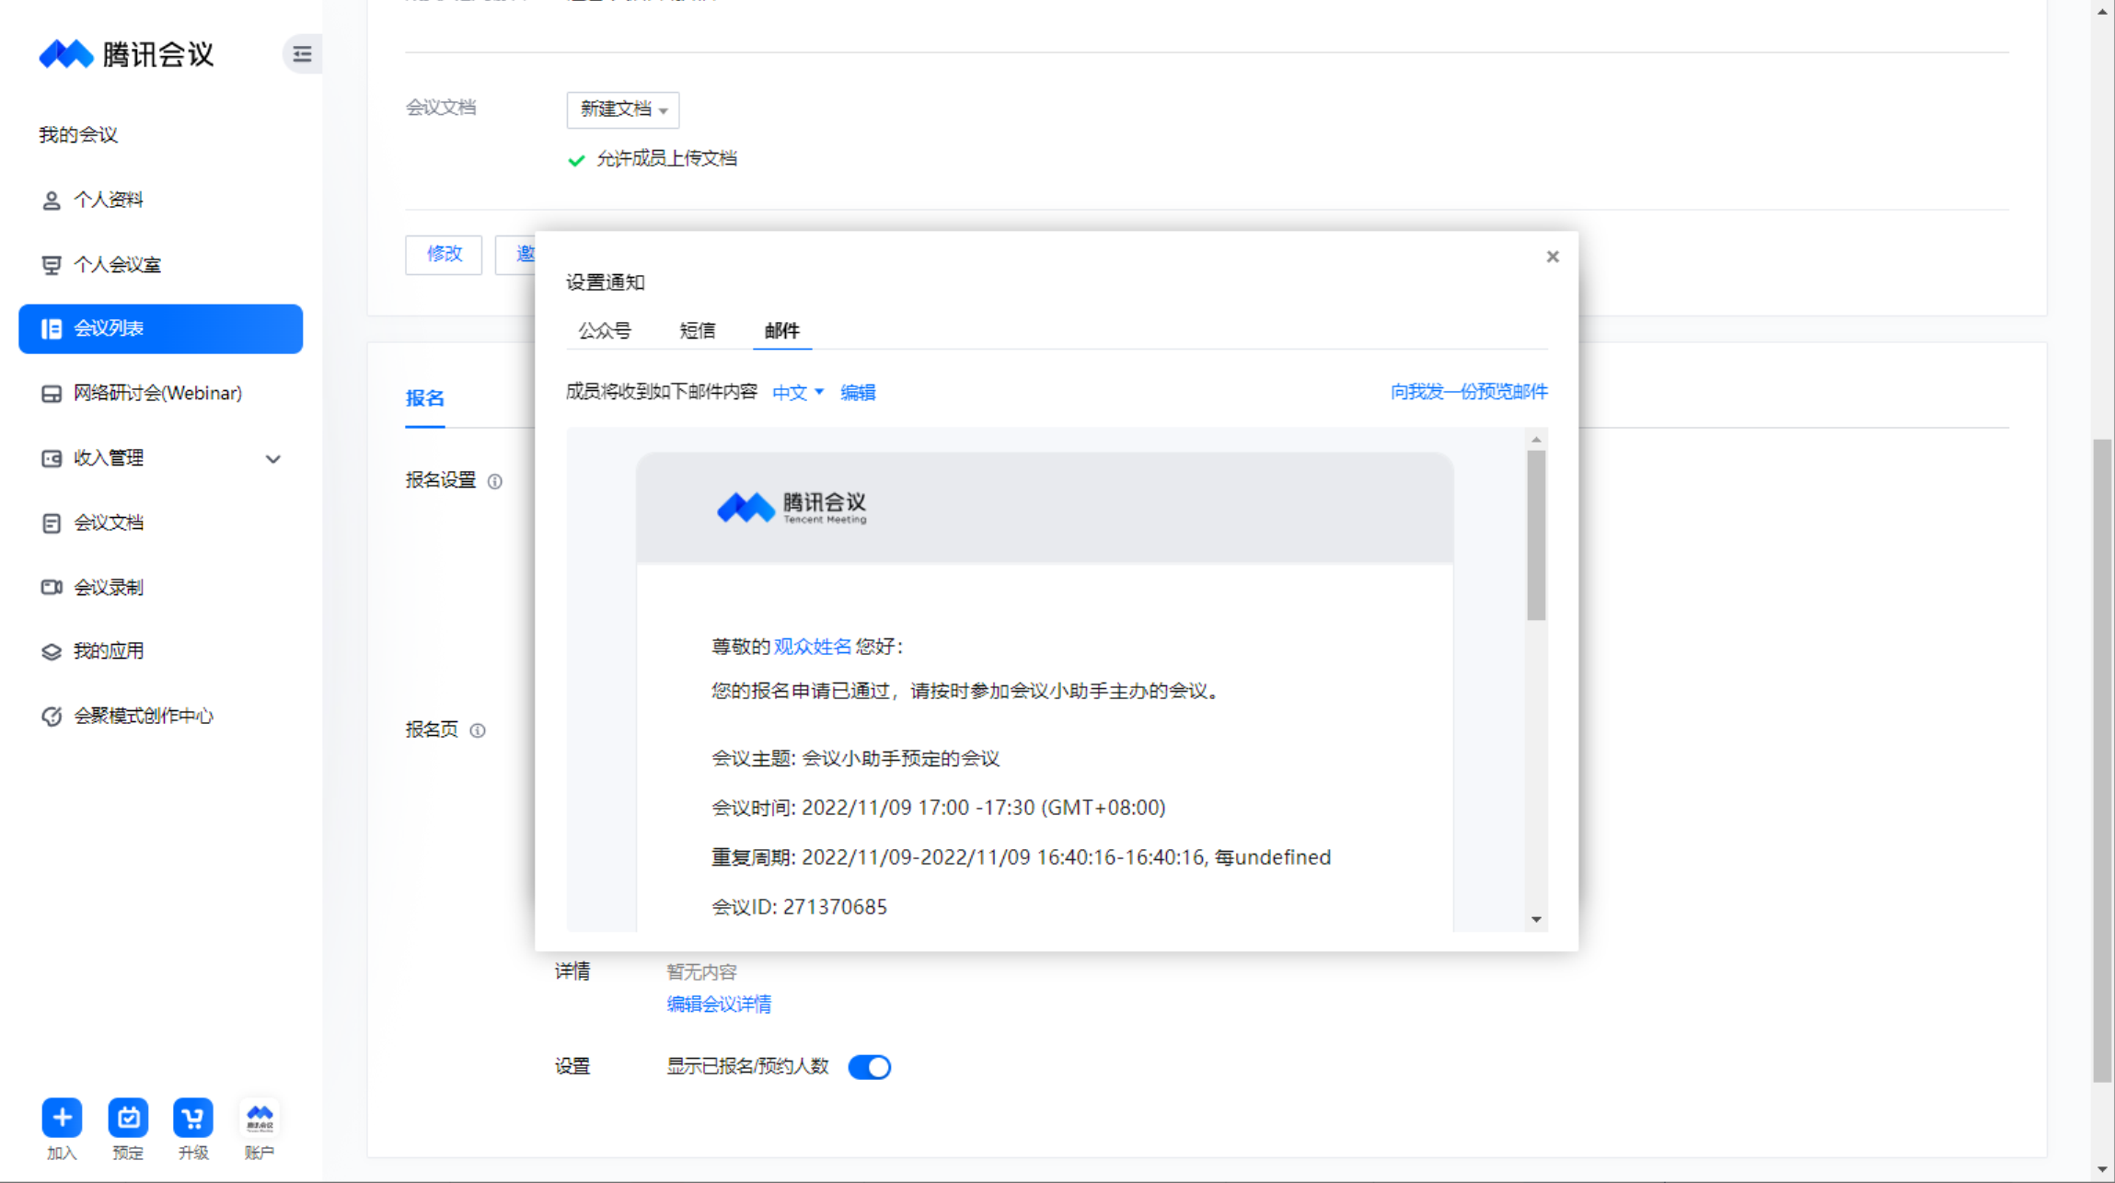Click info icon beside 报名页

click(478, 731)
